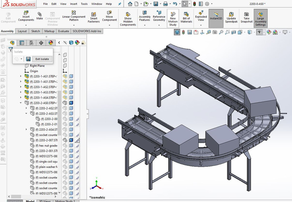Click the Exit Isolate button

[42, 59]
